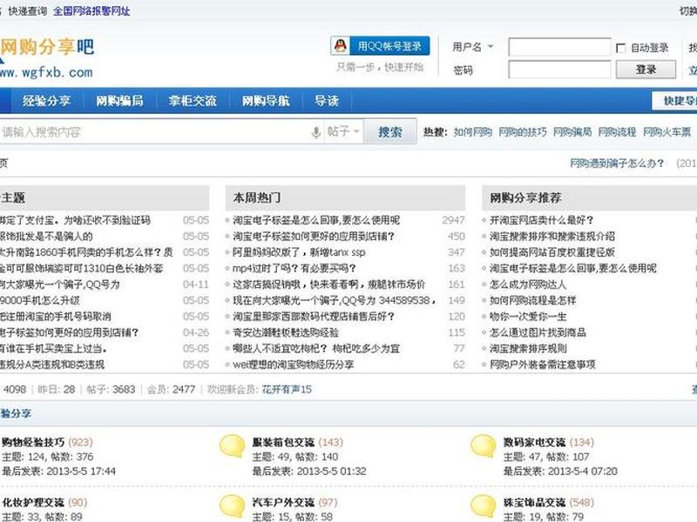Click the microphone voice search icon
The image size is (697, 522).
point(316,132)
